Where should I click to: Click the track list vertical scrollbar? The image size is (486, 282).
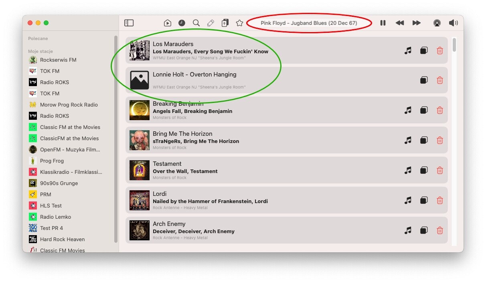pos(454,45)
